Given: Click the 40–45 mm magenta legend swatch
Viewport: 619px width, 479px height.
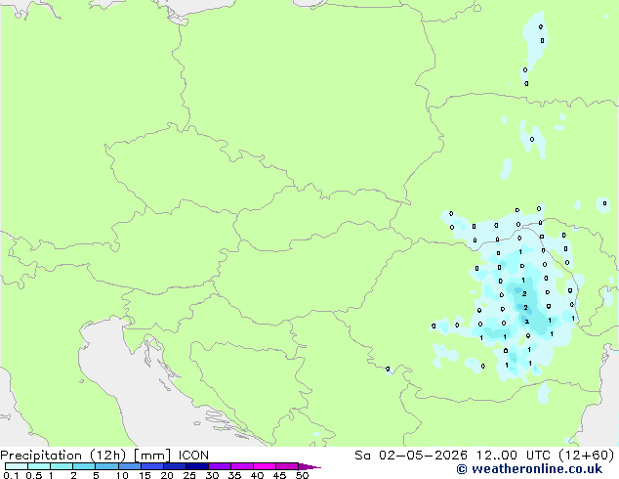Looking at the screenshot, I should click(265, 466).
